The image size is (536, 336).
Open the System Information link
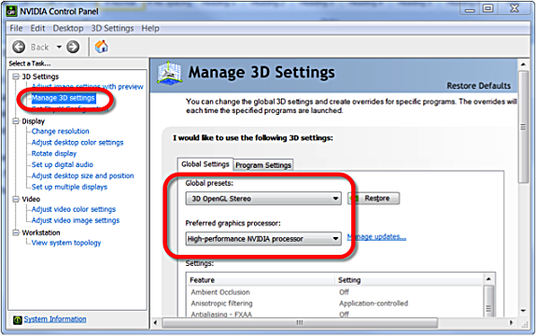click(x=55, y=319)
